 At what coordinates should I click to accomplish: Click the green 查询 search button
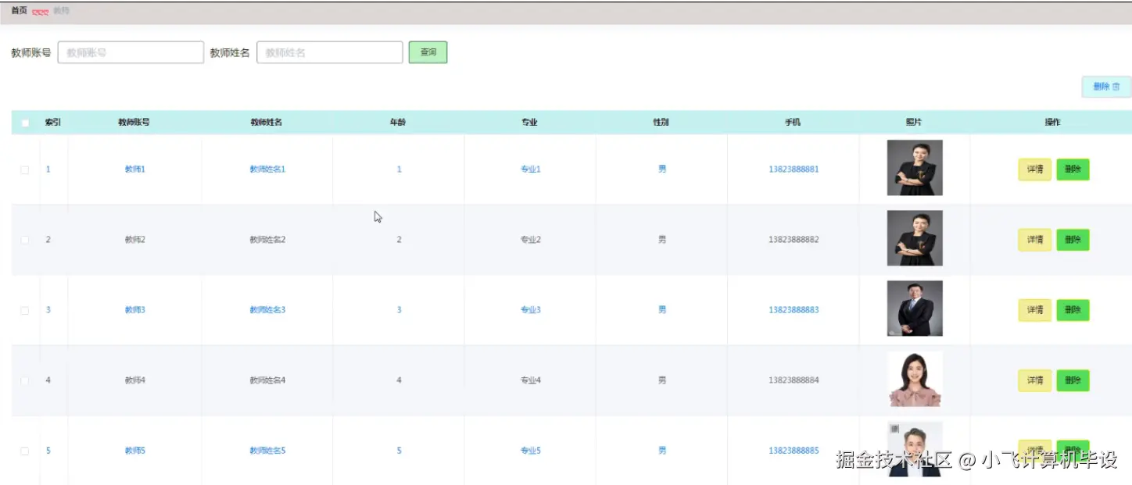(x=428, y=52)
